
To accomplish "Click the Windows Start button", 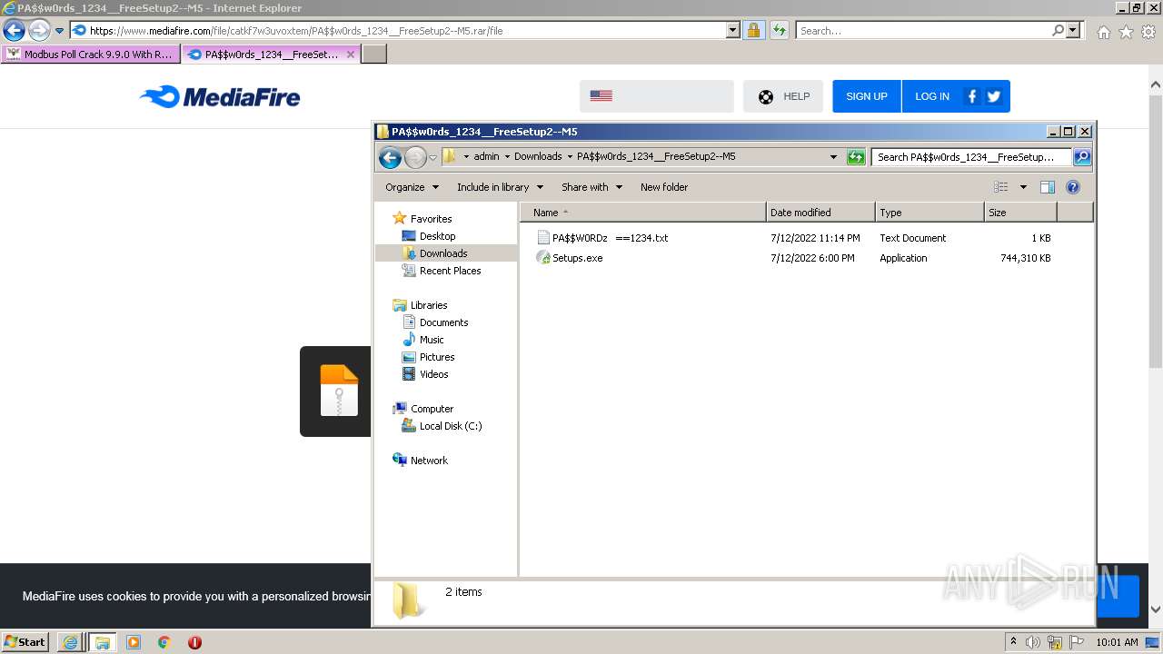I will tap(25, 642).
